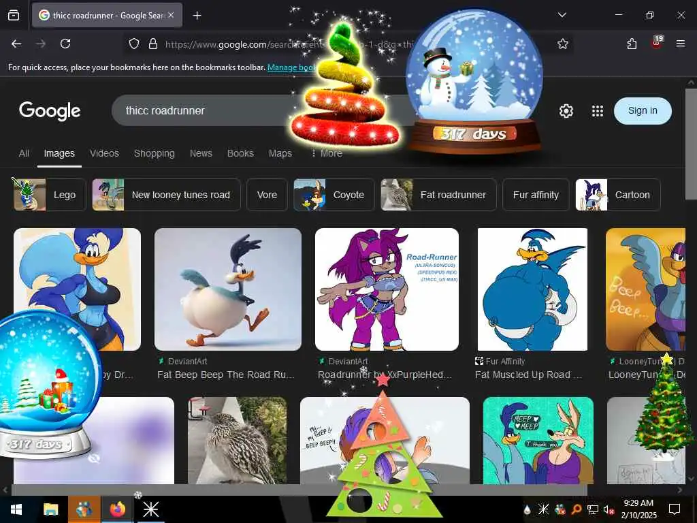Viewport: 697px width, 523px height.
Task: Click the Sign in button
Action: 643,111
